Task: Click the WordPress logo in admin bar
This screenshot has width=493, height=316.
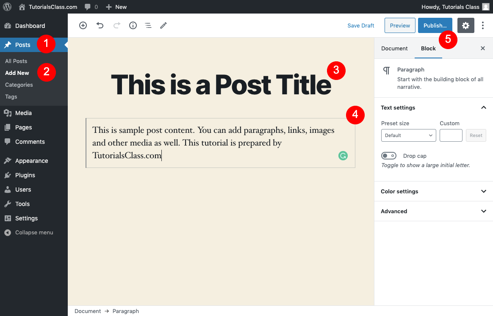Action: click(x=7, y=7)
